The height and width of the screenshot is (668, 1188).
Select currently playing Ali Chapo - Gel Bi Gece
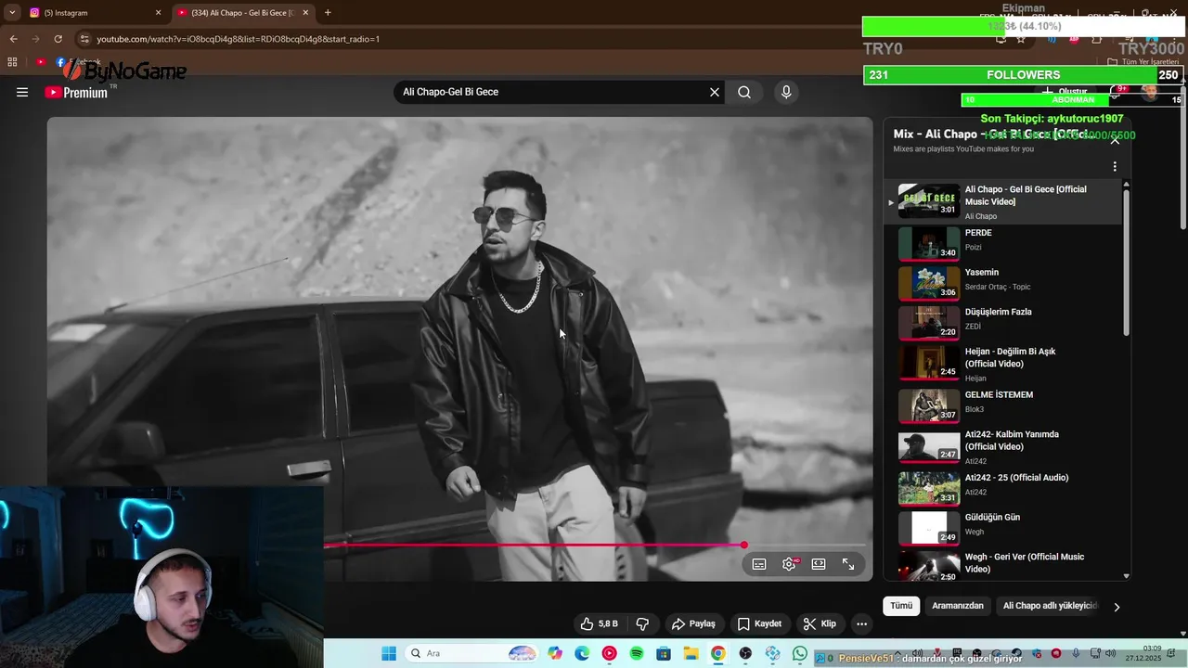[1002, 201]
